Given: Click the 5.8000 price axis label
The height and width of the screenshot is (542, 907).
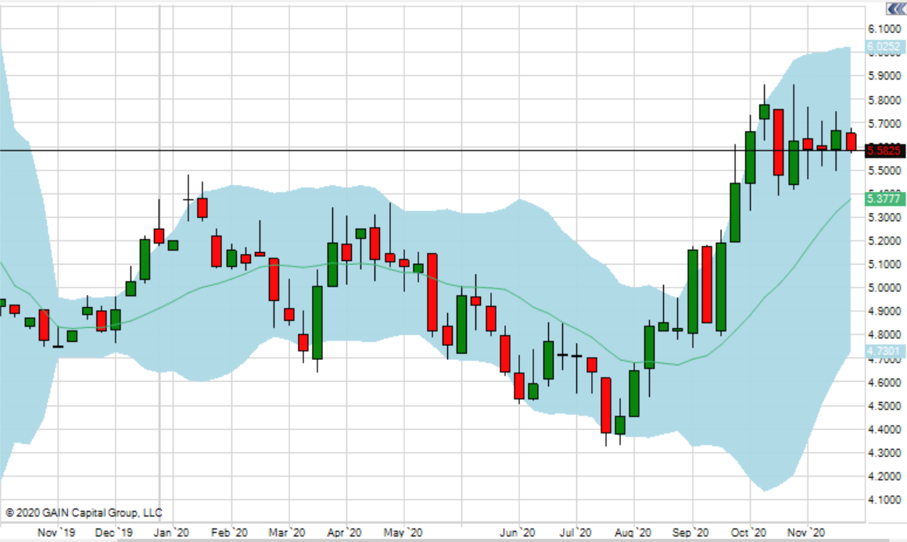Looking at the screenshot, I should (x=884, y=100).
